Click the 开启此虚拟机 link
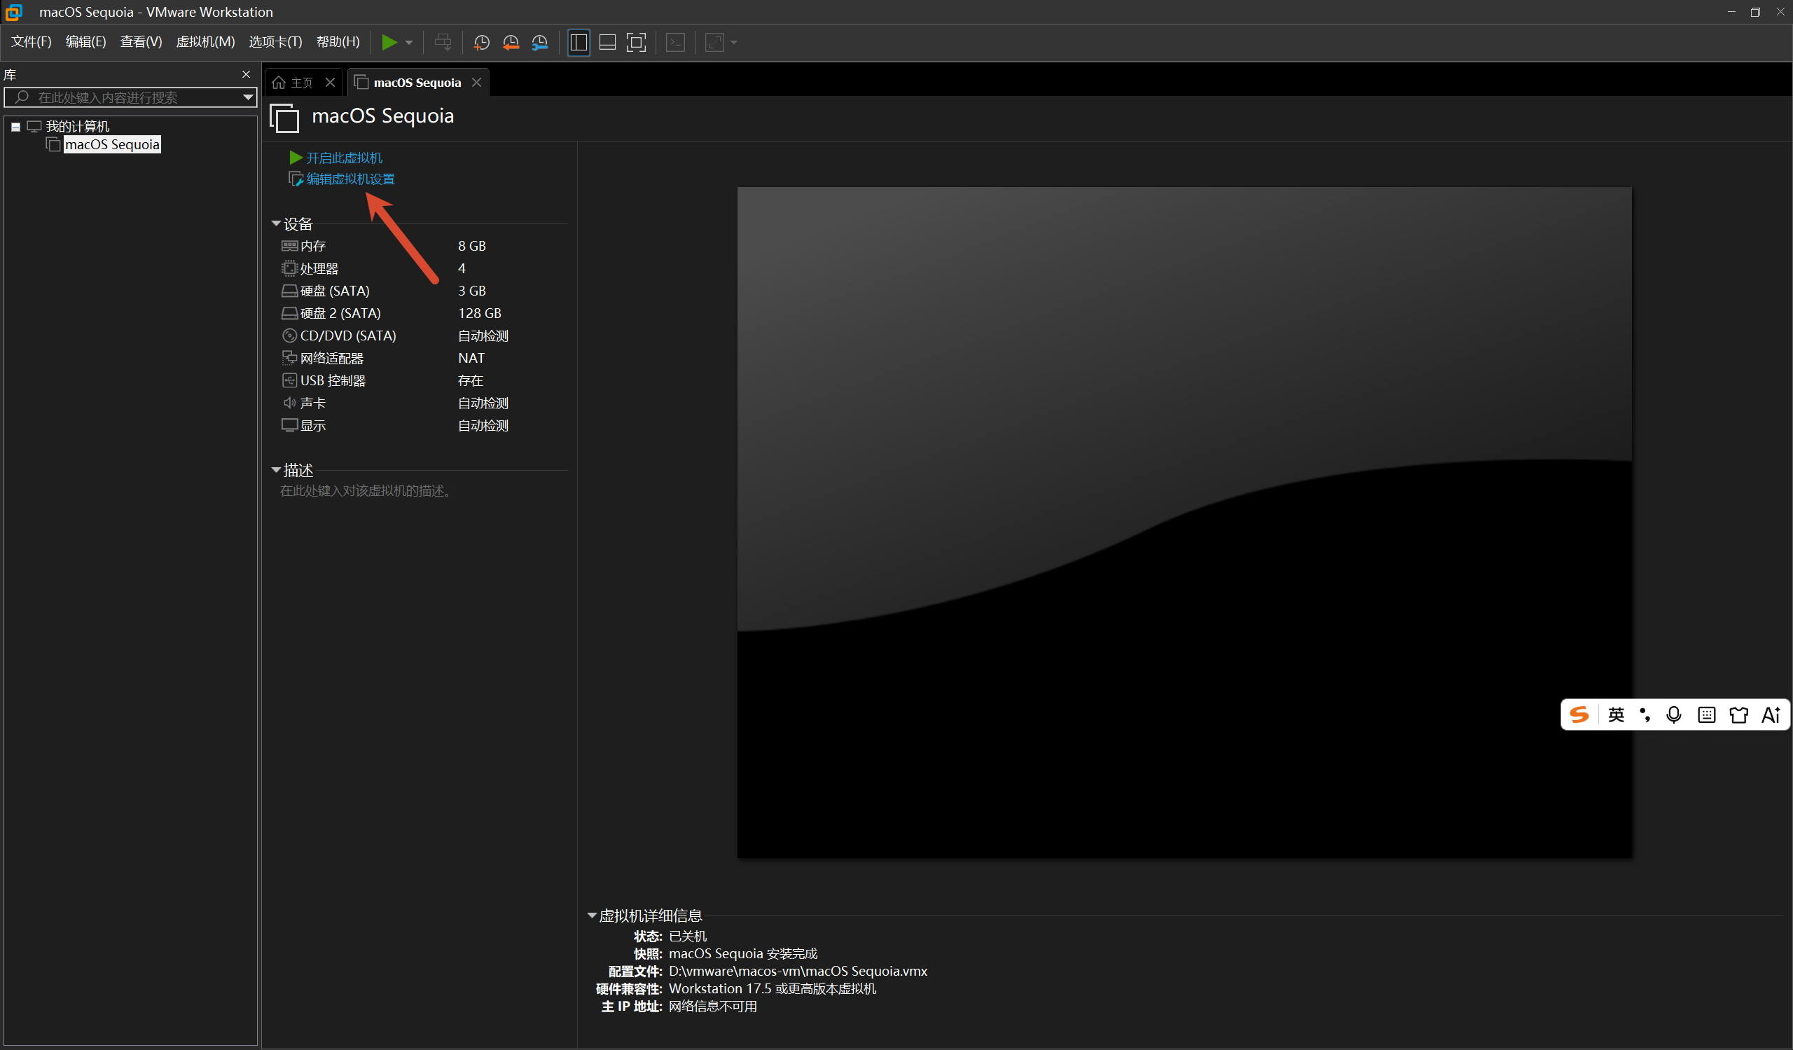Image resolution: width=1793 pixels, height=1050 pixels. (x=345, y=158)
